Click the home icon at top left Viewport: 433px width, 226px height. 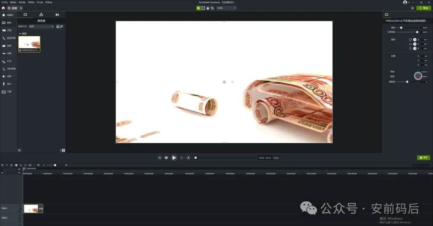3,8
